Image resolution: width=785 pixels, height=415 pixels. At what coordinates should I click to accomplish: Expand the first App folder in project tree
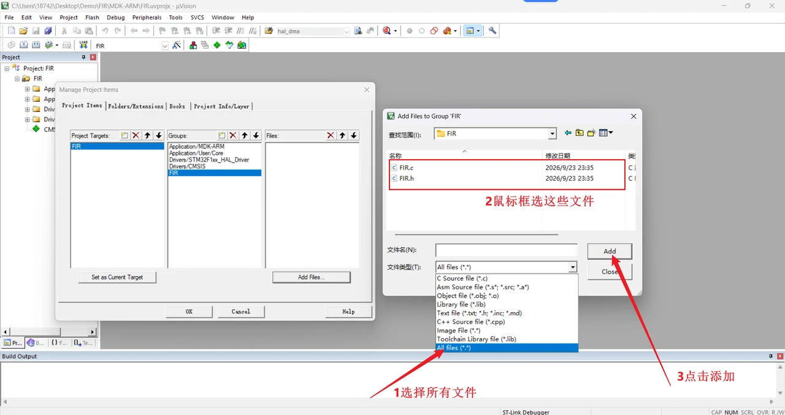pos(27,89)
